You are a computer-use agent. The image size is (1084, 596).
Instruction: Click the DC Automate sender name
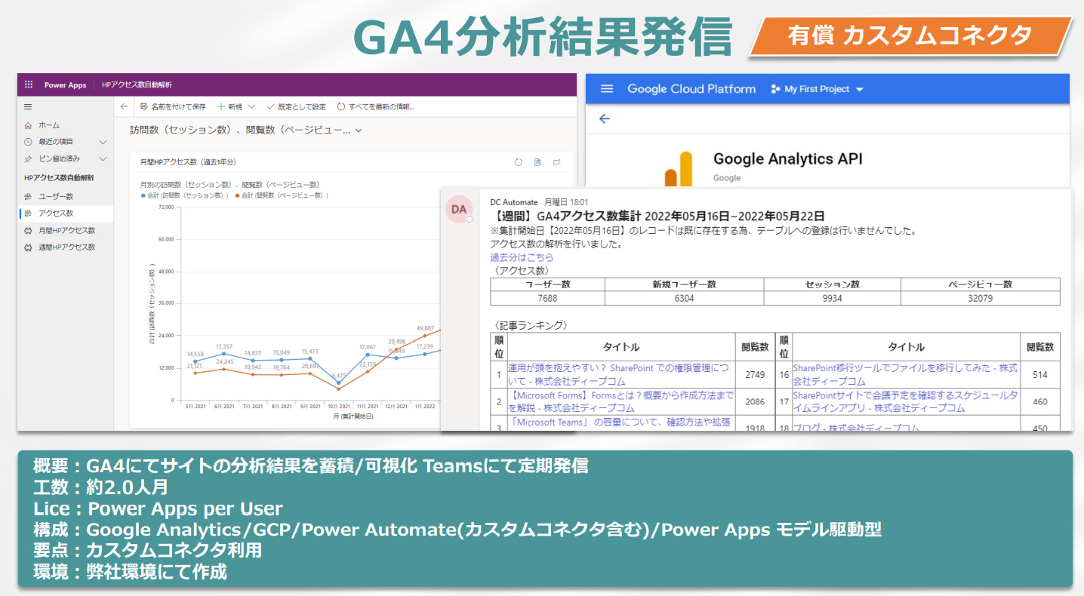pos(514,202)
